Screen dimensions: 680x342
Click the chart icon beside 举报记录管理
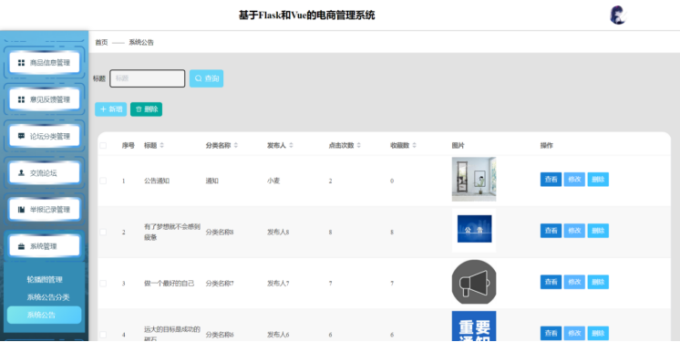(x=21, y=210)
